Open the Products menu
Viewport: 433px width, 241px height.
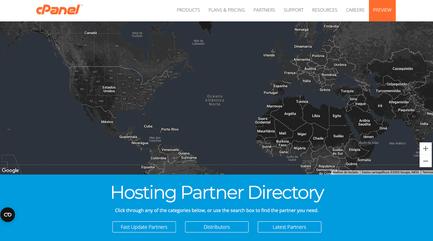tap(188, 10)
